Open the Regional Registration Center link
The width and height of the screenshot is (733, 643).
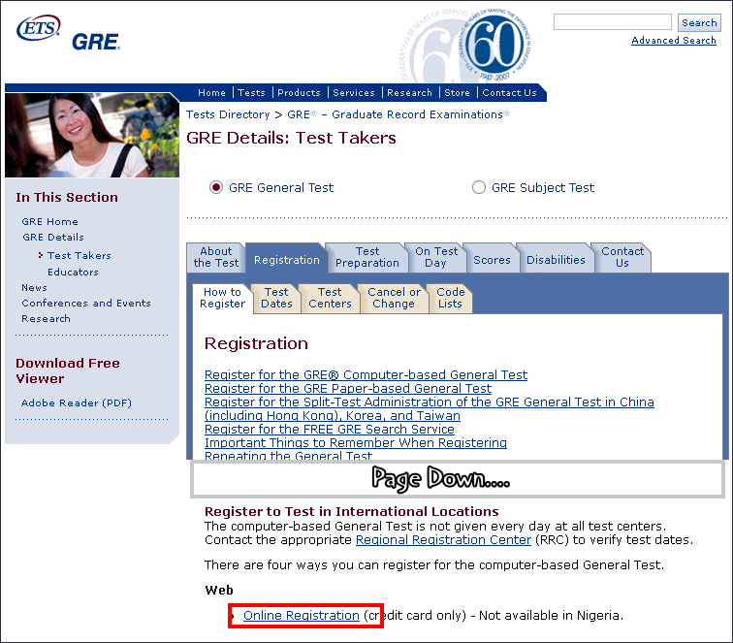pos(443,539)
